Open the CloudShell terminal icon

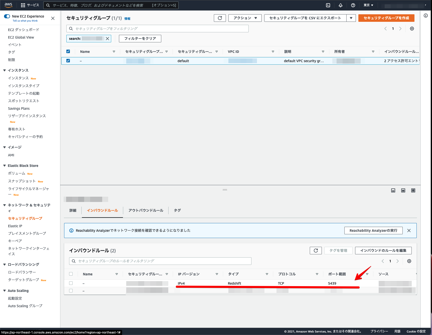point(328,5)
